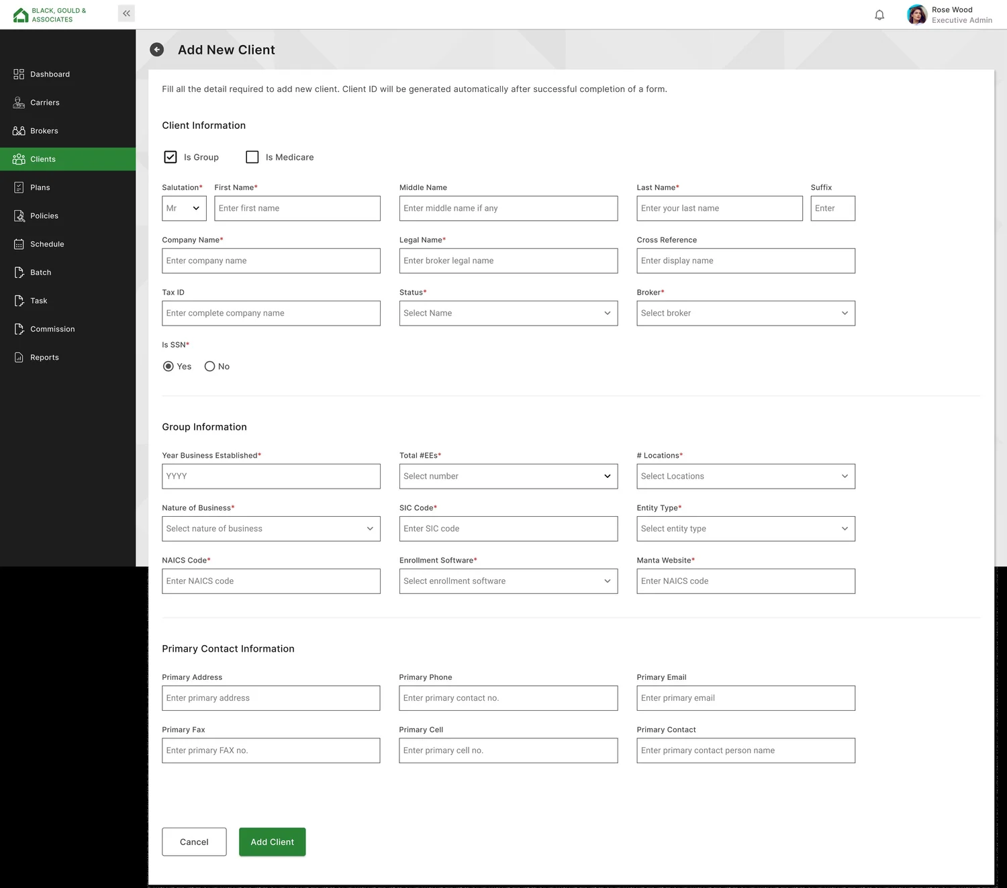Open the # Locations dropdown

[x=746, y=477]
